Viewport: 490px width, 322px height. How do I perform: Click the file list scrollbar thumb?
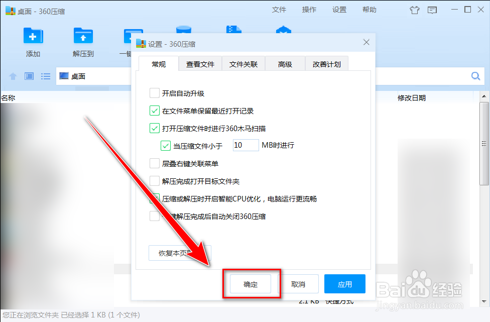click(484, 144)
